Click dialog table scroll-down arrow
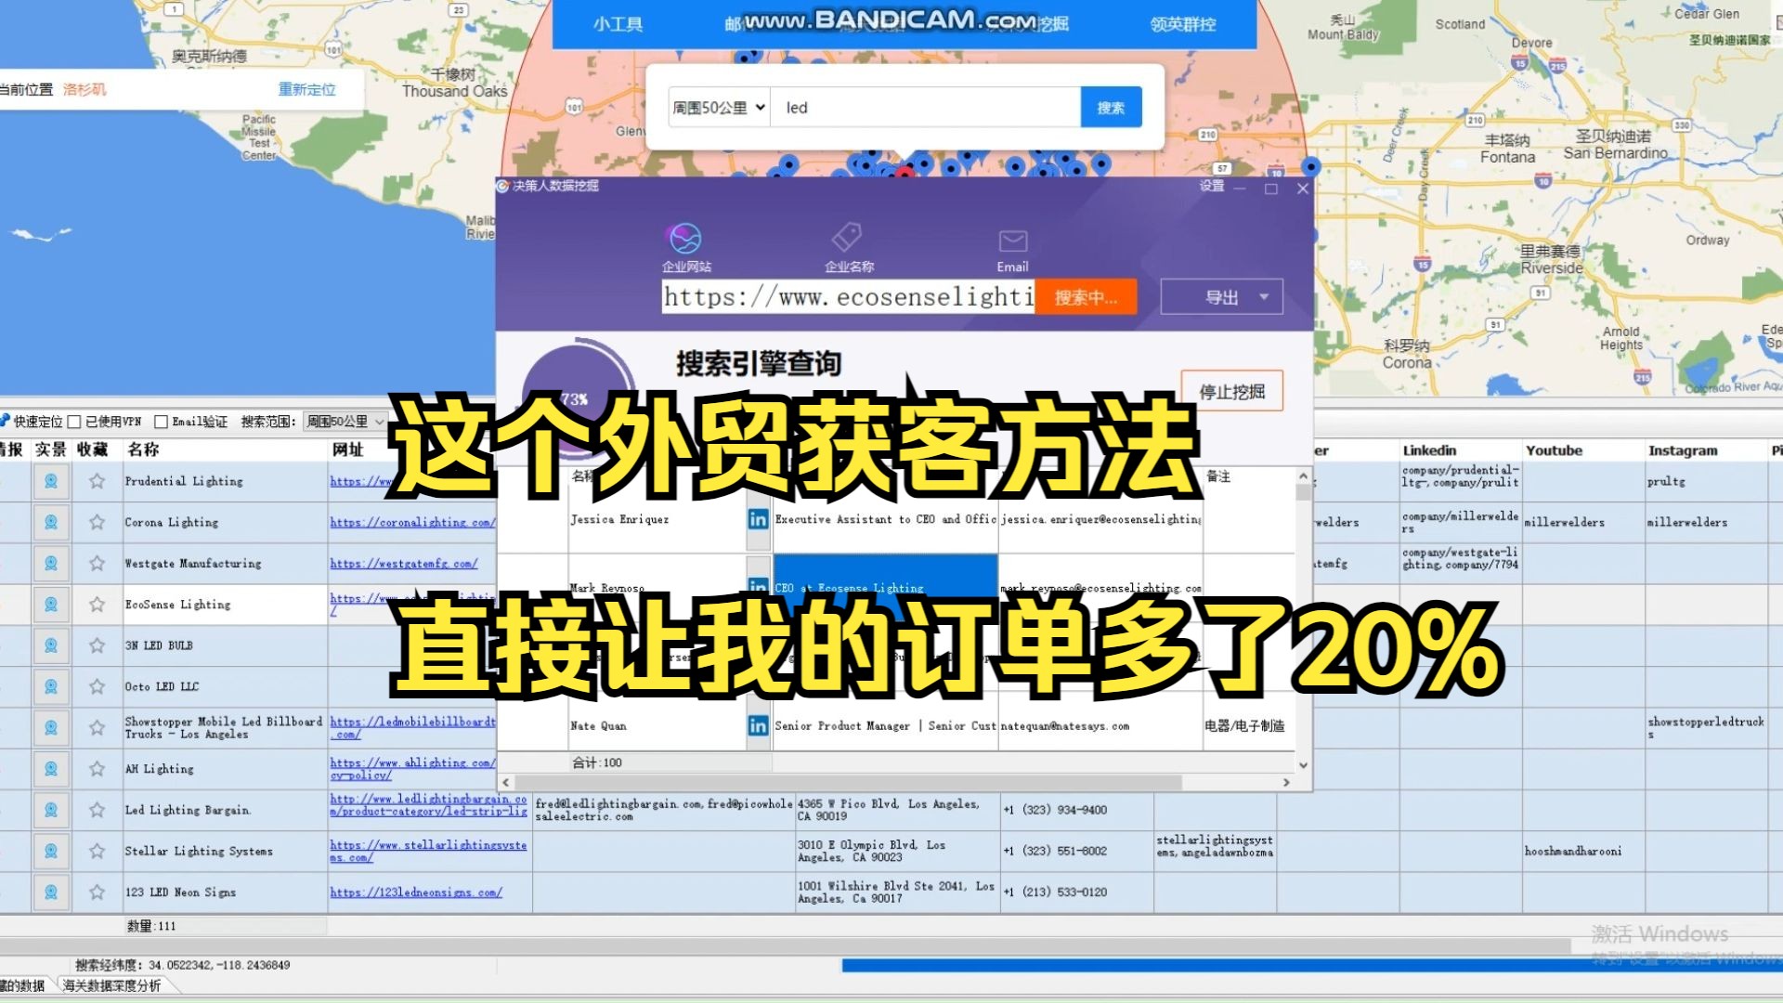1783x1003 pixels. (x=1303, y=765)
